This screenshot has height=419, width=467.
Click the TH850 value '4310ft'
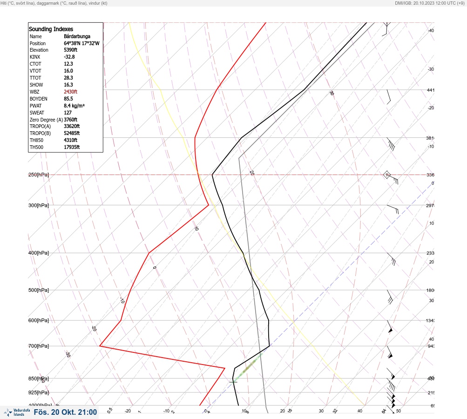point(71,140)
